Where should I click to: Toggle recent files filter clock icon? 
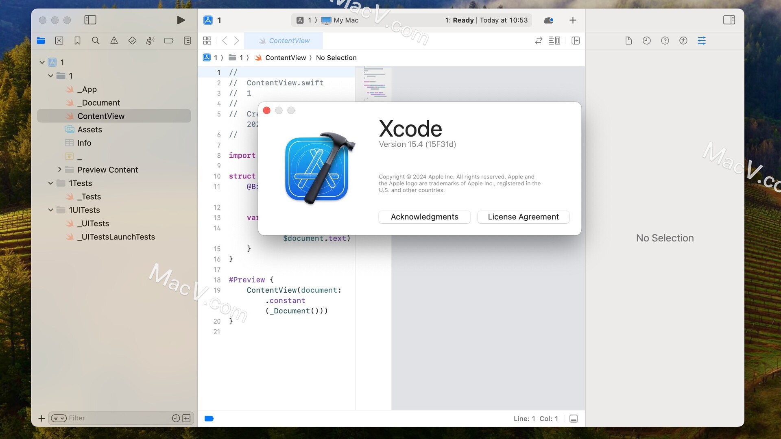point(176,418)
